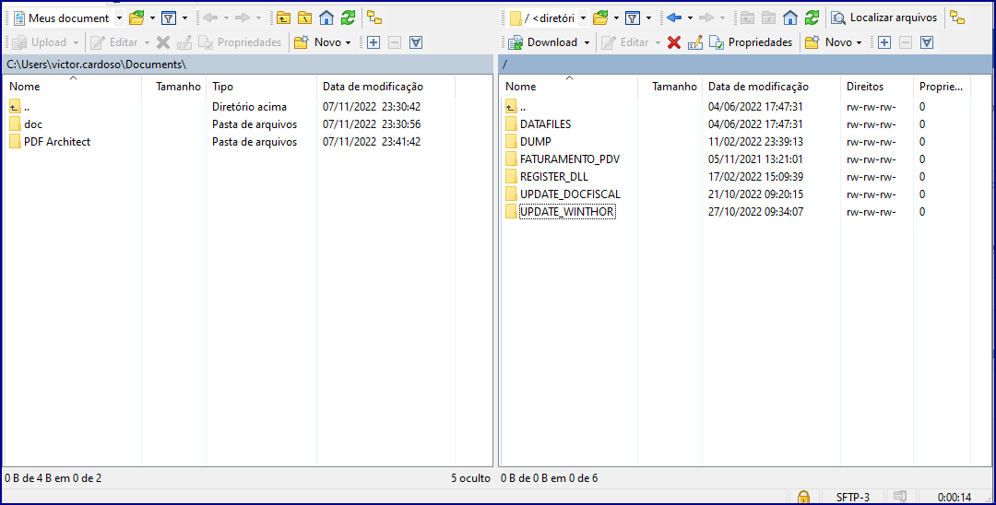Select the doc folder in local panel
This screenshot has height=505, width=996.
pyautogui.click(x=33, y=124)
